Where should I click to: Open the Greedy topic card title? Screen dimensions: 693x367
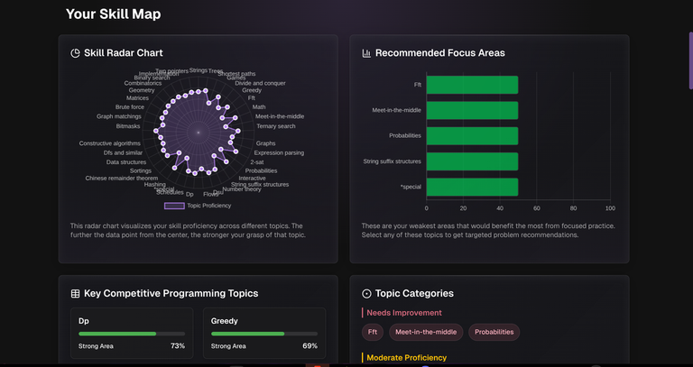[225, 321]
